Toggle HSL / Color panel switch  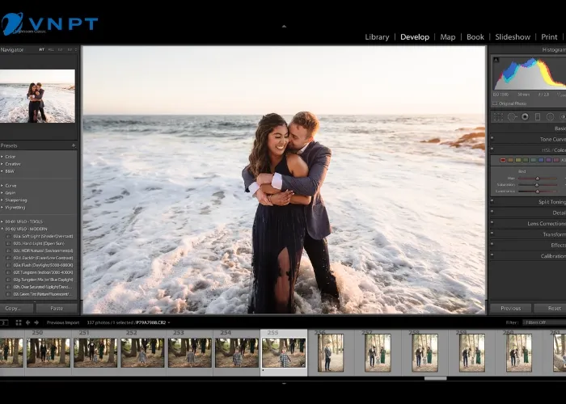pyautogui.click(x=492, y=148)
